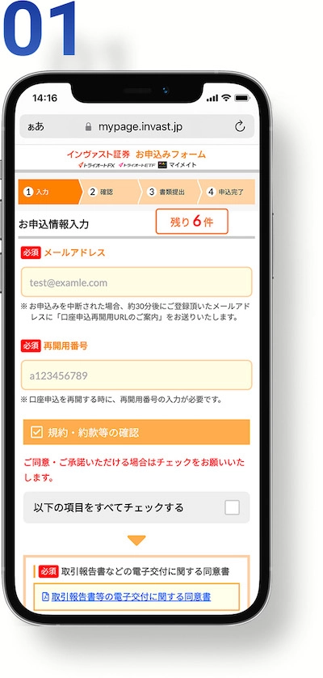Tap the PDF icon before 取引報告書等 link
This screenshot has width=323, height=678.
45,597
